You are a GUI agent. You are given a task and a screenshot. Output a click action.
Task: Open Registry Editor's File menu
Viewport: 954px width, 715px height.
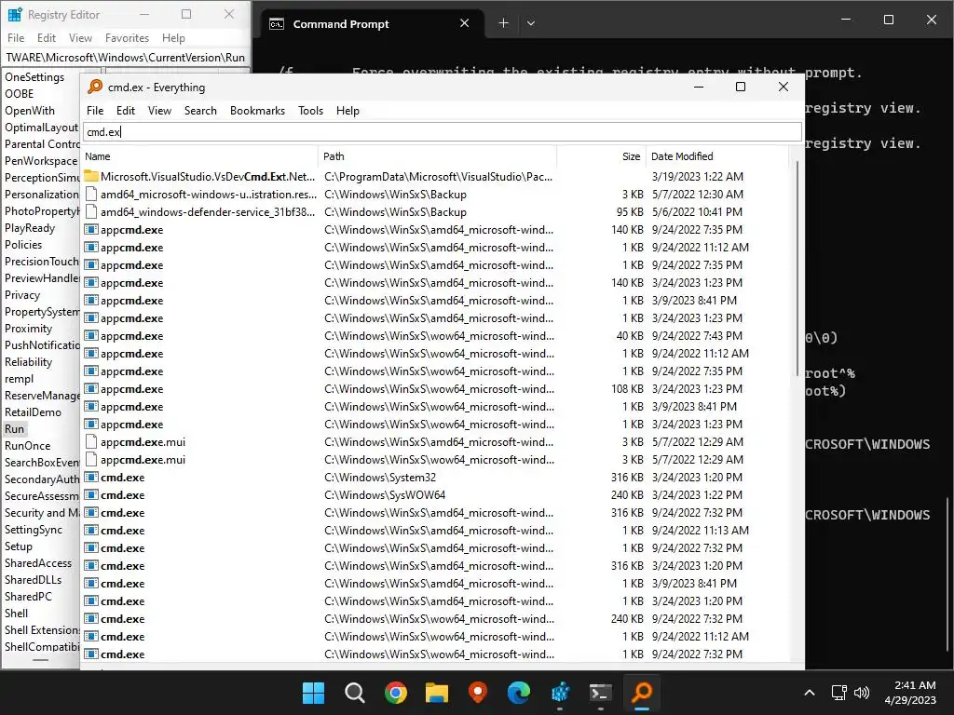(16, 37)
